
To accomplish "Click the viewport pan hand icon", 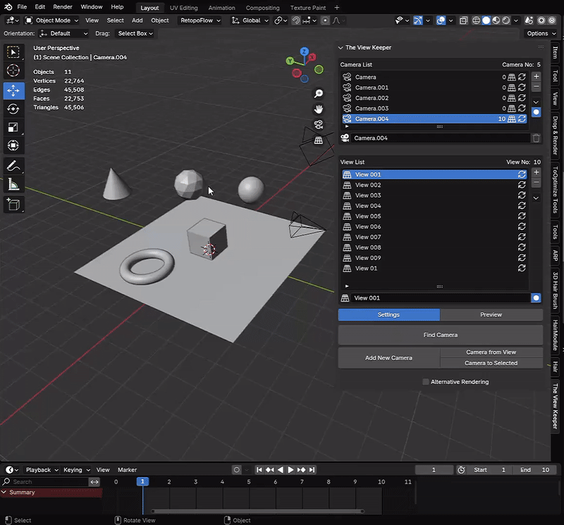I will 319,109.
